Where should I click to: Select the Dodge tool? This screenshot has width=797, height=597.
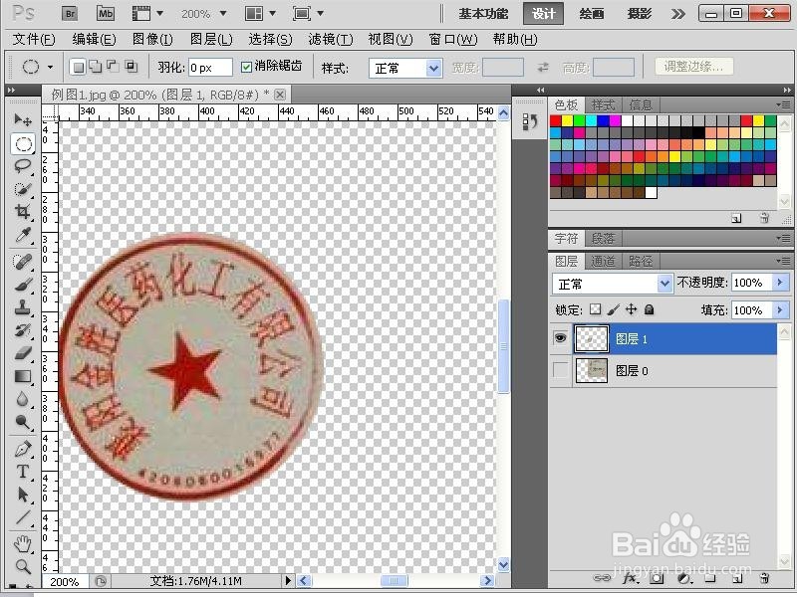point(22,421)
